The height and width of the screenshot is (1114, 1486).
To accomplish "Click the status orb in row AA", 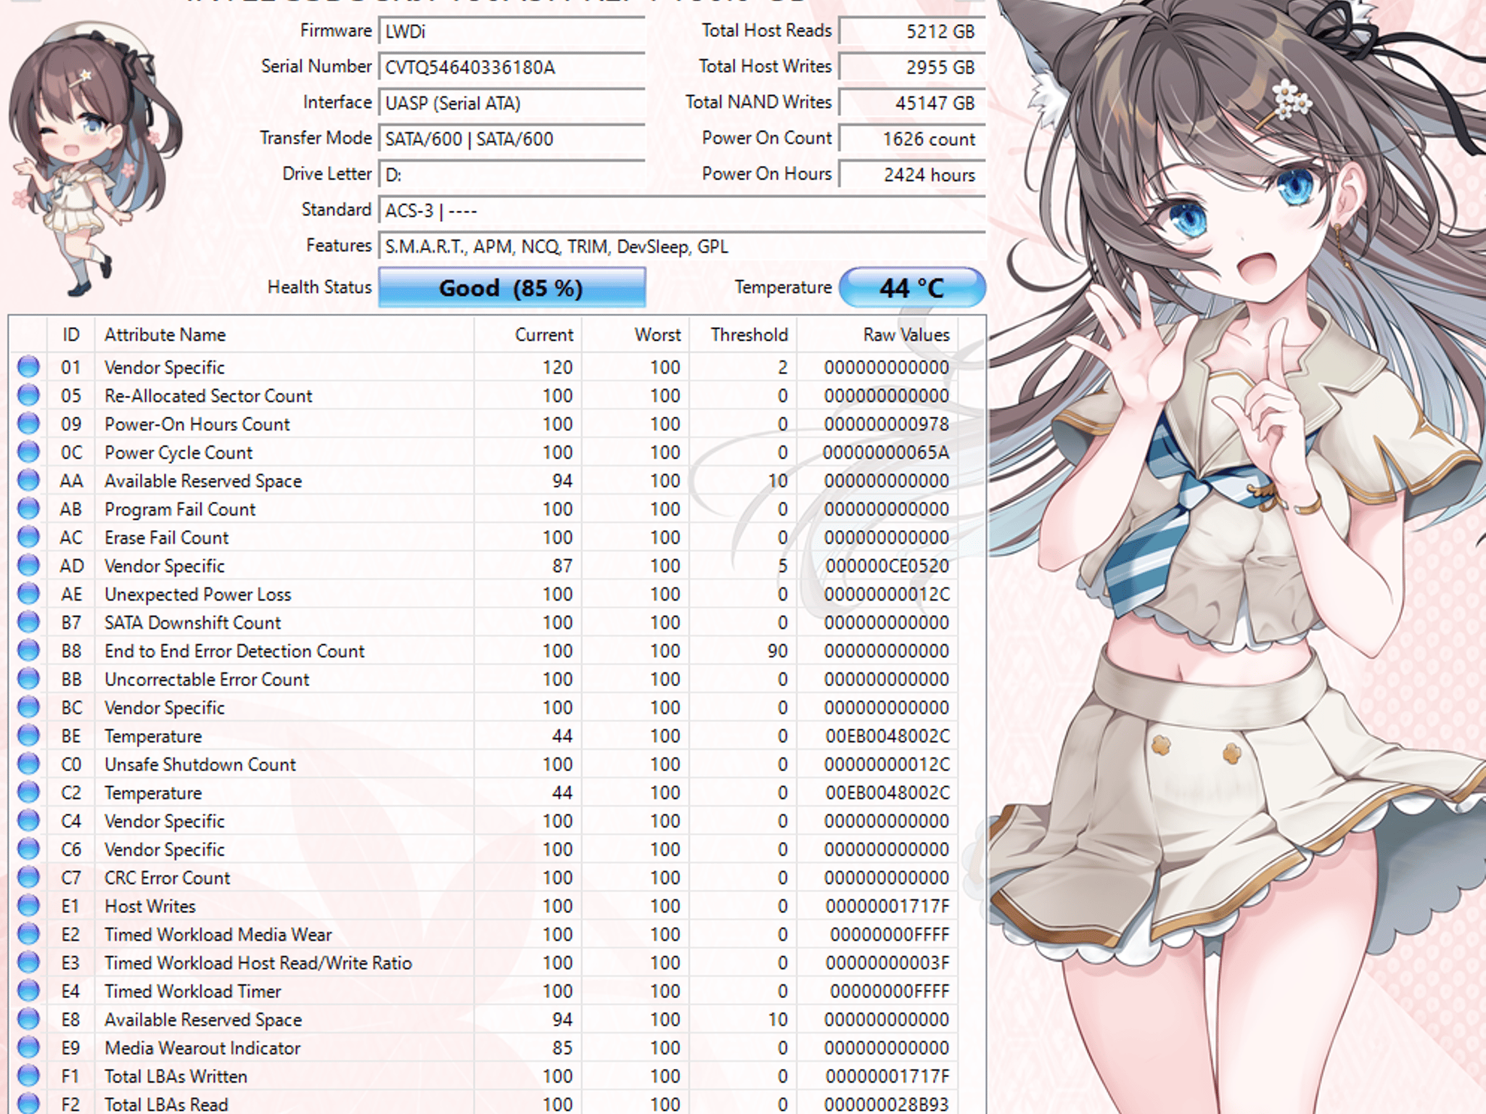I will [28, 480].
